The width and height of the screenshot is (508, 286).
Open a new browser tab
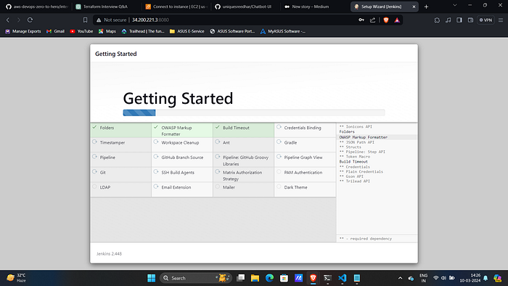coord(427,7)
